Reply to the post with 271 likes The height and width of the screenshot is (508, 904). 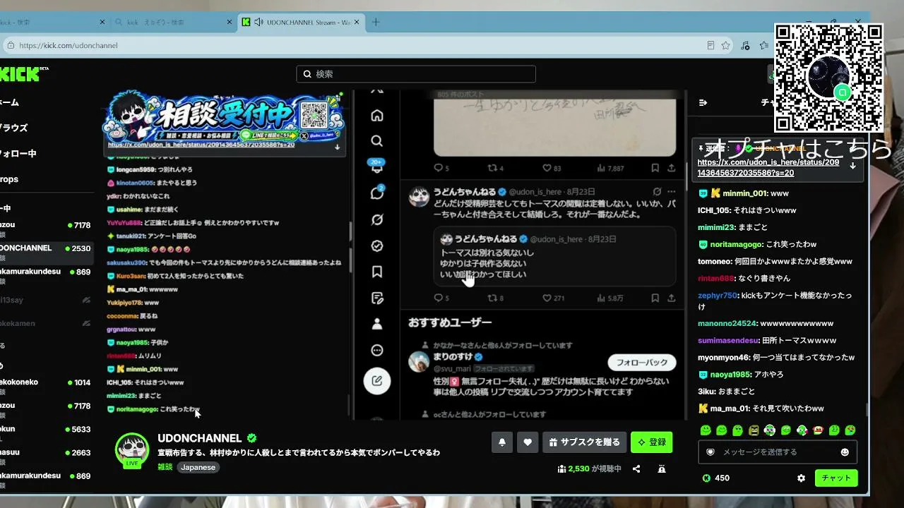438,298
